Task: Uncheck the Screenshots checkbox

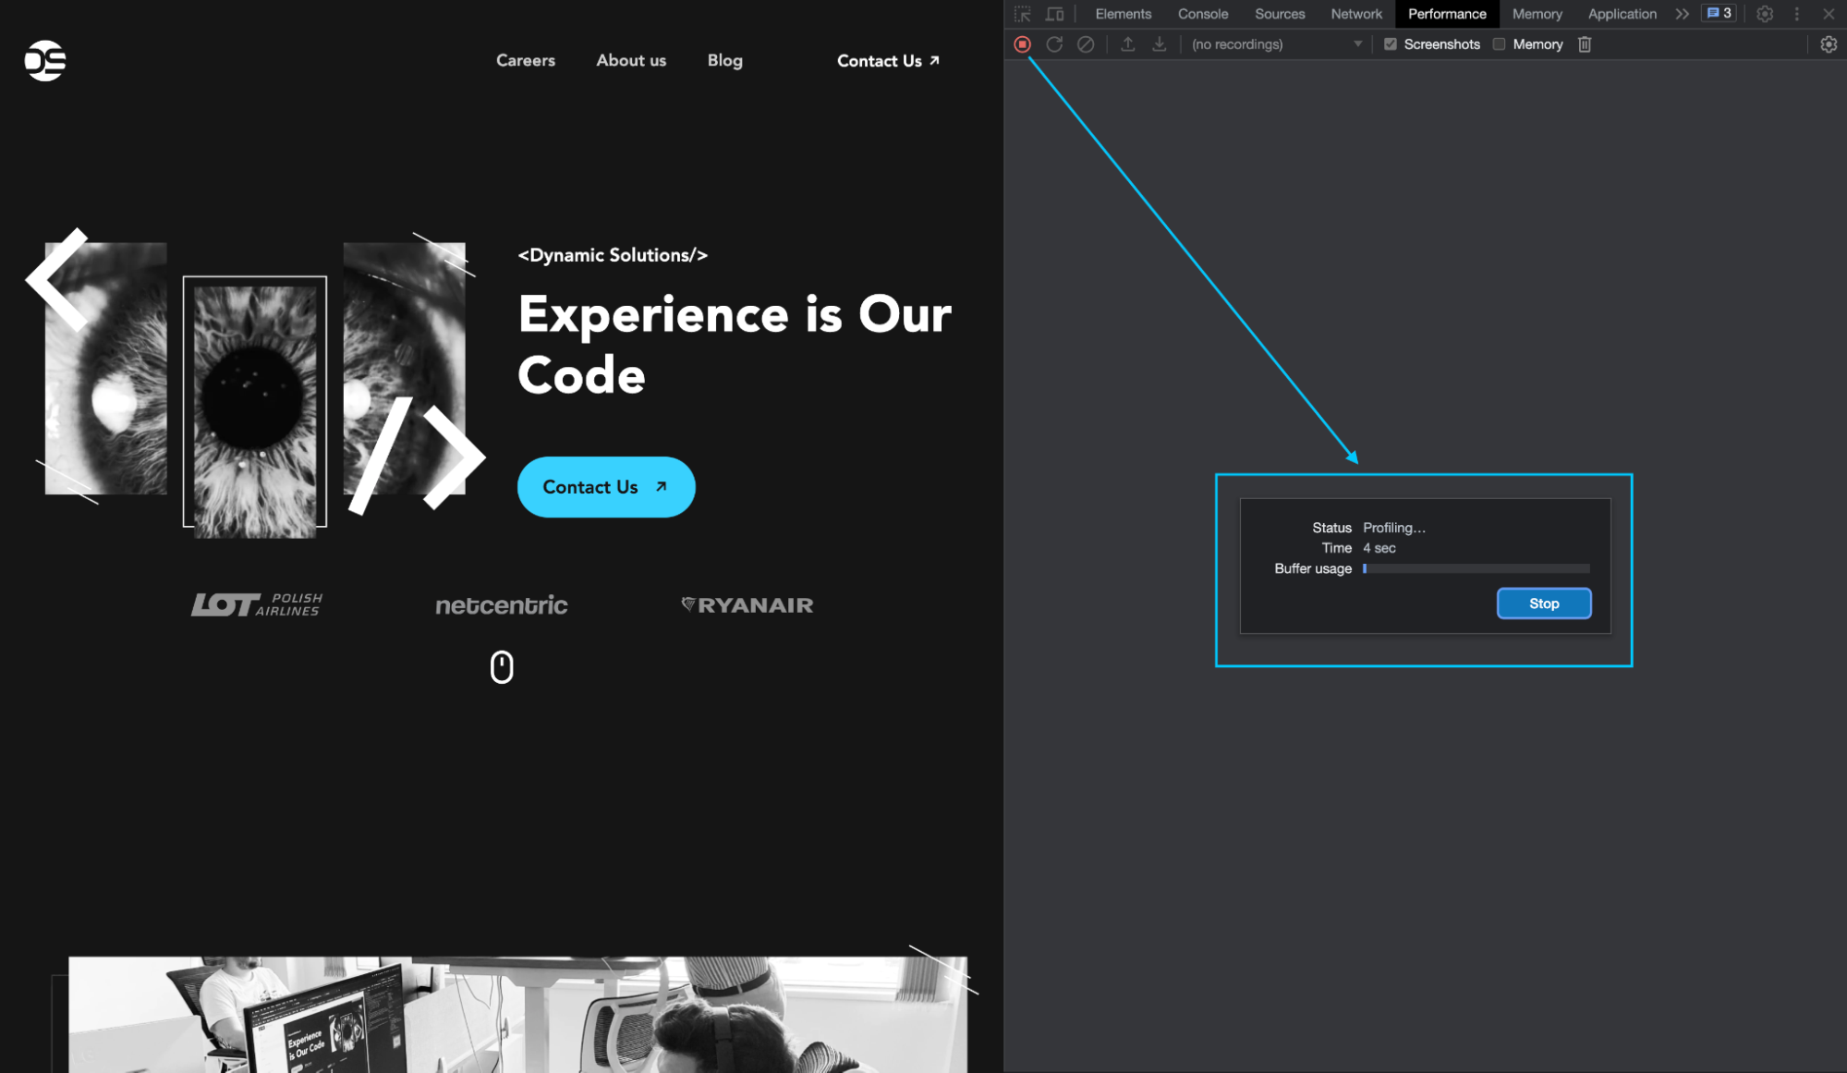Action: (x=1390, y=44)
